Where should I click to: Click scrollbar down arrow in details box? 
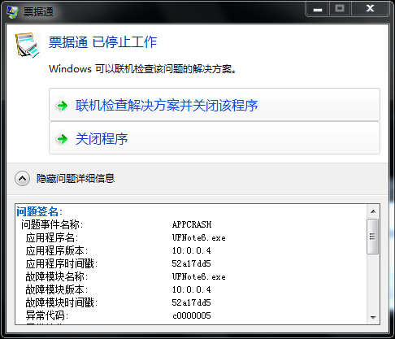(373, 317)
